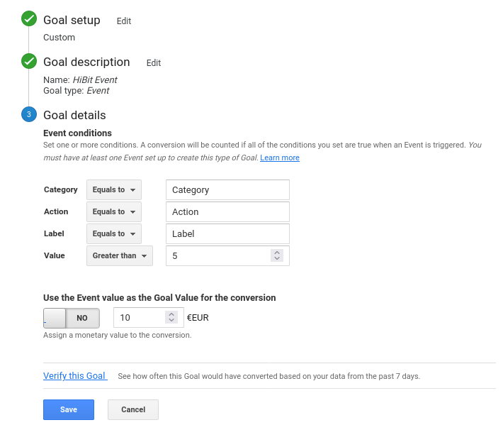503x425 pixels.
Task: Decrease the goal monetary value using down arrow
Action: [170, 321]
